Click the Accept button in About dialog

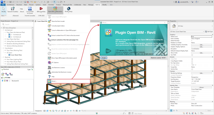tap(104, 58)
